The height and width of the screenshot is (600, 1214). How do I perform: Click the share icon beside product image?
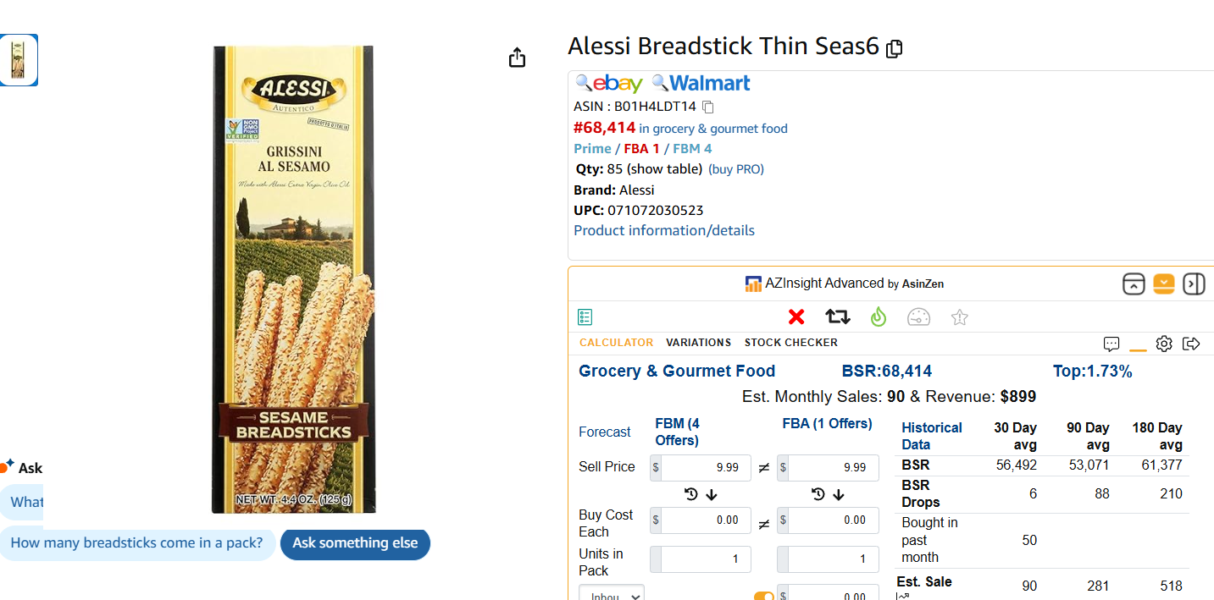click(x=517, y=58)
